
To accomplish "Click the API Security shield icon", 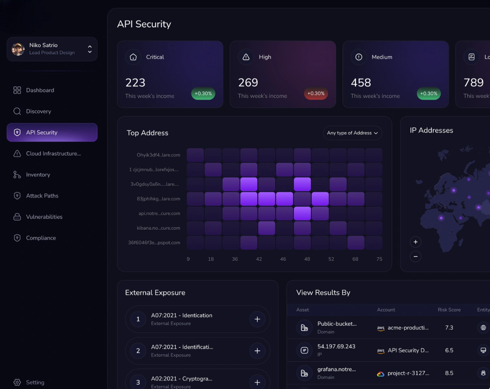I will [x=17, y=132].
